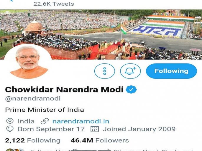Open the header banner photo
This screenshot has width=202, height=151.
pyautogui.click(x=101, y=34)
